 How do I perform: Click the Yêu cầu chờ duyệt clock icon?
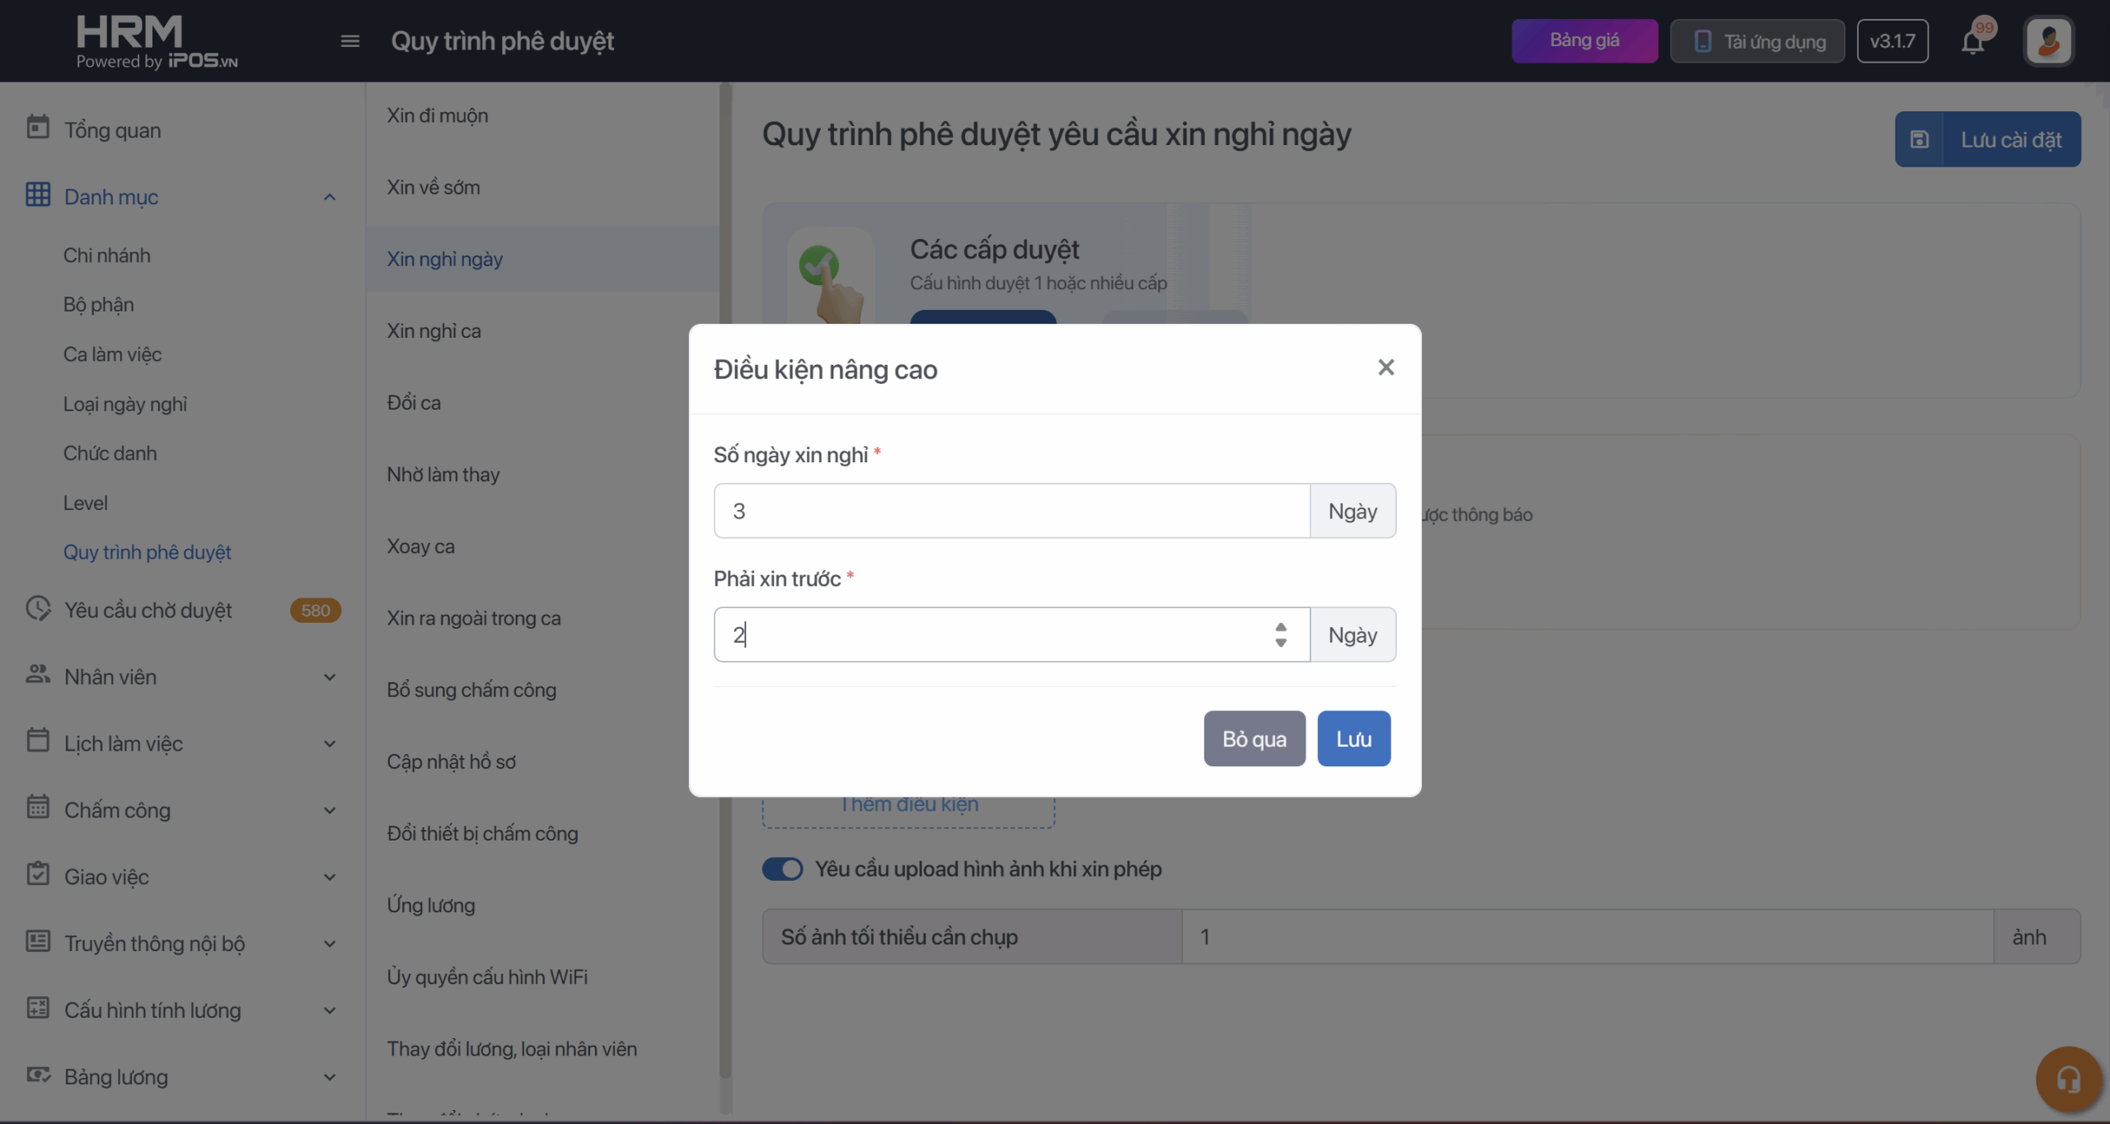38,609
